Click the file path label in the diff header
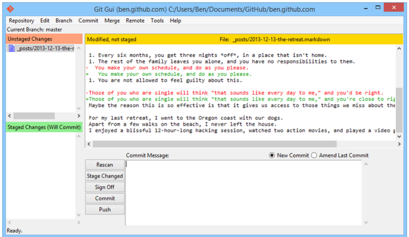The height and width of the screenshot is (237, 409). [275, 39]
